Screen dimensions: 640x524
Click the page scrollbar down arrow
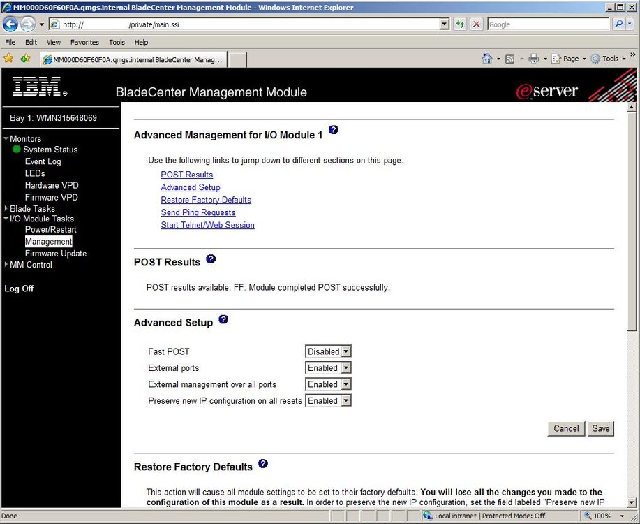point(632,502)
